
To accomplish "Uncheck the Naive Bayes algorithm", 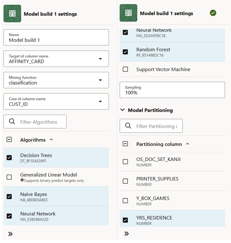I will (x=9, y=197).
